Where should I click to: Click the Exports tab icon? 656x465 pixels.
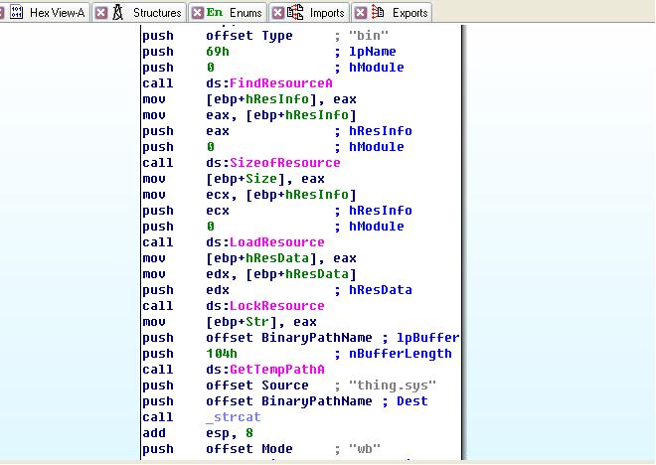tap(378, 12)
